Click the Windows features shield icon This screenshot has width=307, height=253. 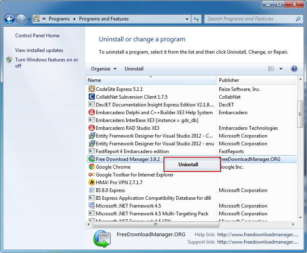pos(9,60)
